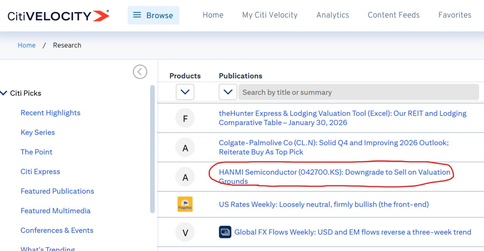Click the Home breadcrumb link
The image size is (484, 251).
26,45
